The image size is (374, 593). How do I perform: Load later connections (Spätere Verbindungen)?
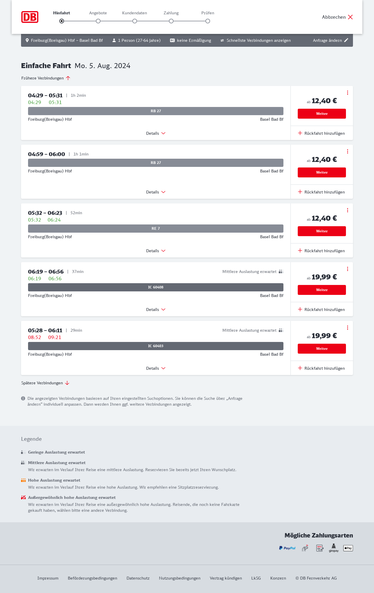(x=45, y=383)
